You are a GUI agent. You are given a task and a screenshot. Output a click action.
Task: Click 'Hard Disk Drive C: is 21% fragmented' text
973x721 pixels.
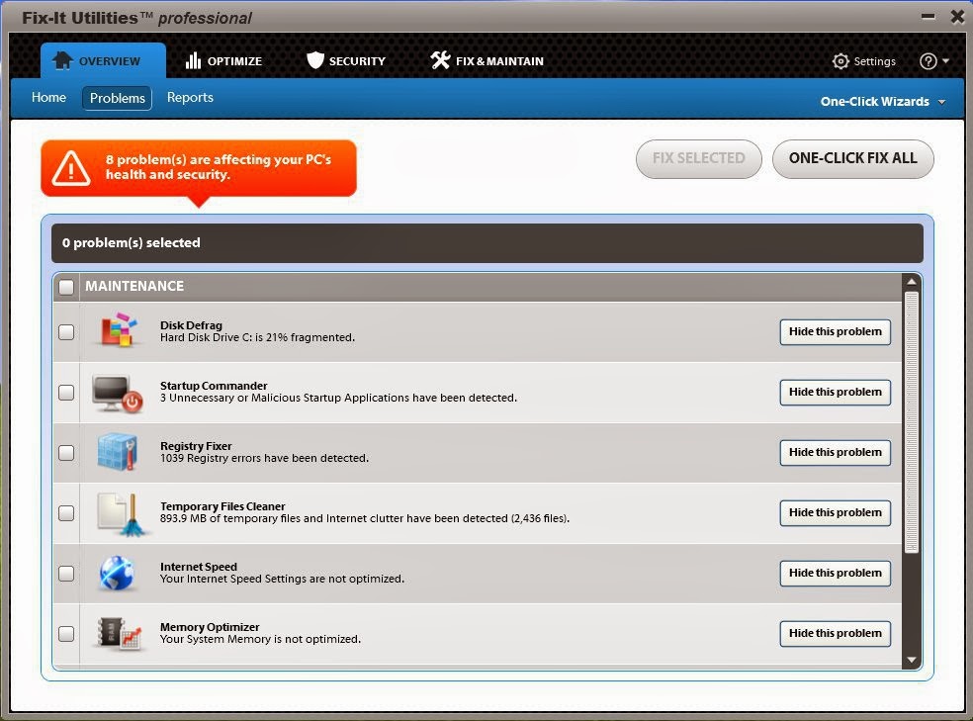[257, 337]
